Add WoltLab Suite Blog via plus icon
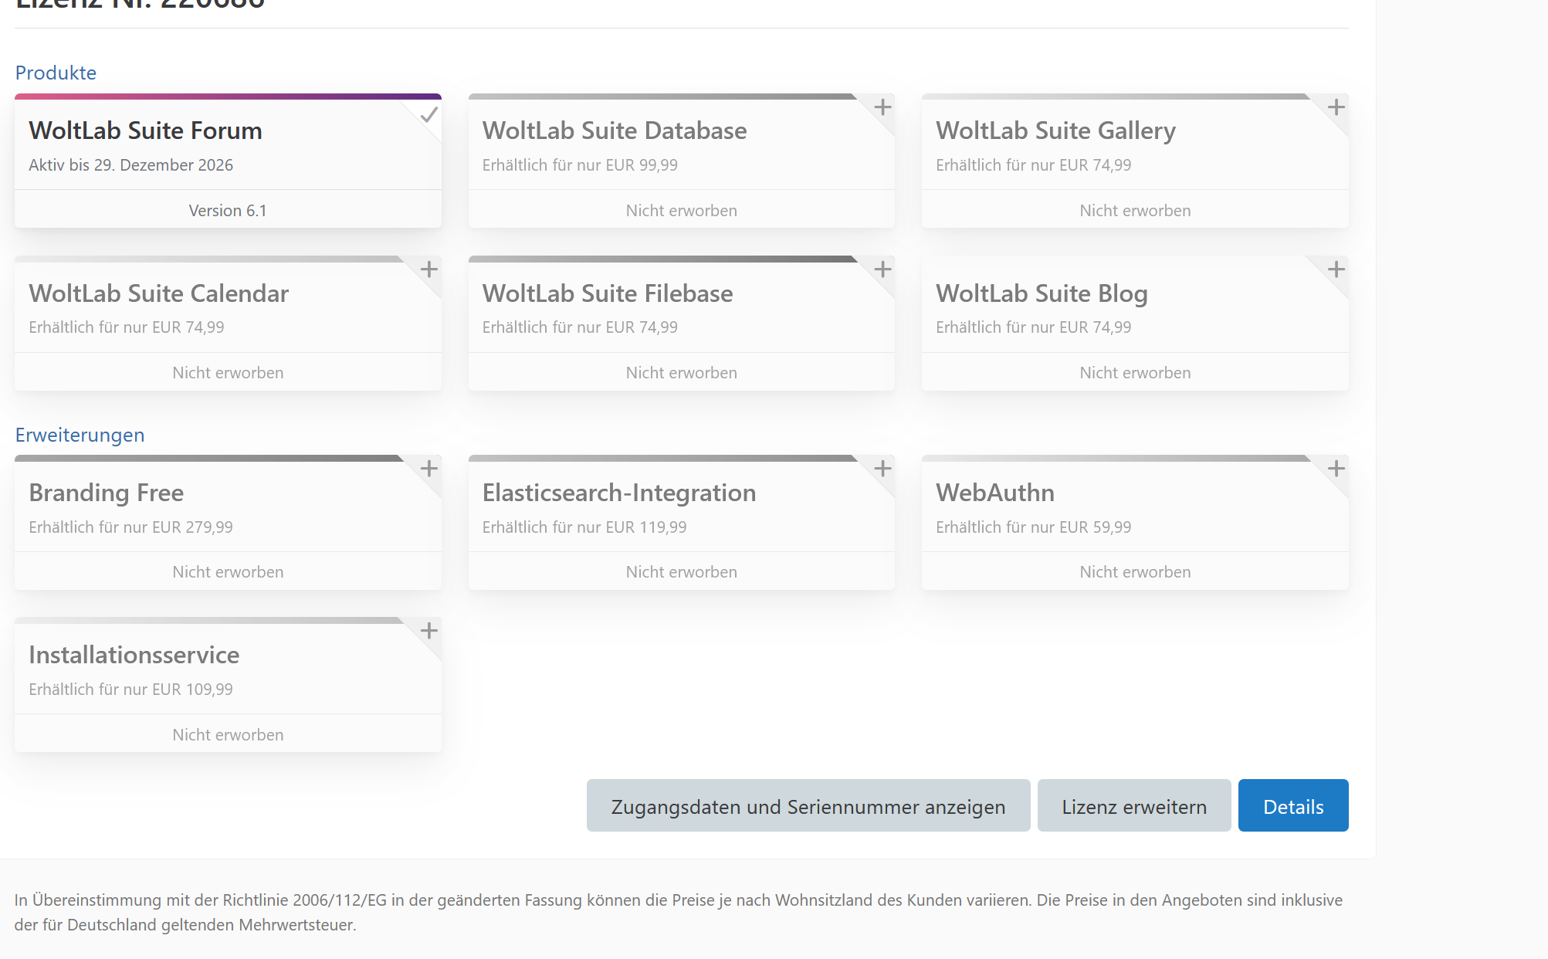This screenshot has height=959, width=1548. pyautogui.click(x=1336, y=269)
